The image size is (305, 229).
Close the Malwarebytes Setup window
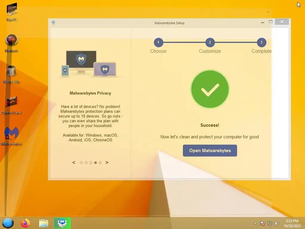282,21
